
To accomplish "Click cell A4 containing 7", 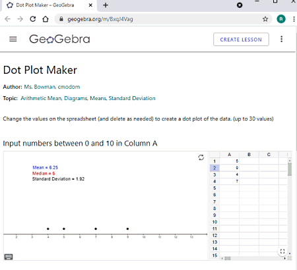I will tap(229, 181).
